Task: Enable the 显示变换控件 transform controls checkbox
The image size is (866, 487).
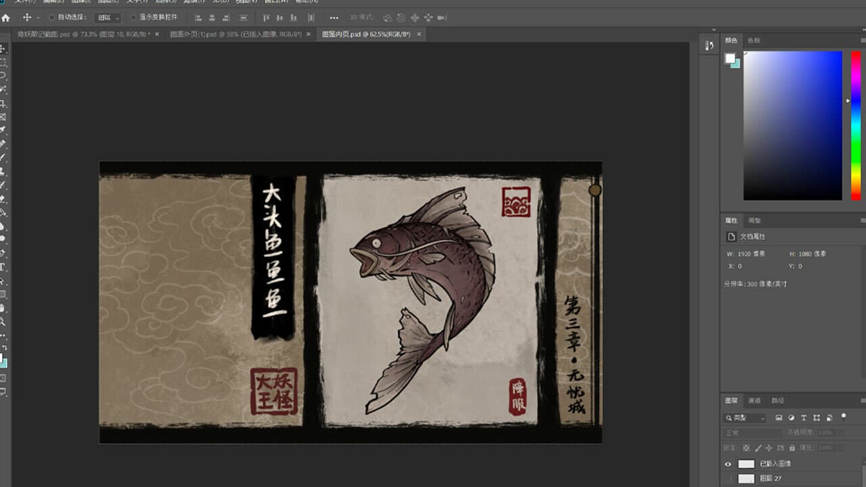Action: (133, 18)
